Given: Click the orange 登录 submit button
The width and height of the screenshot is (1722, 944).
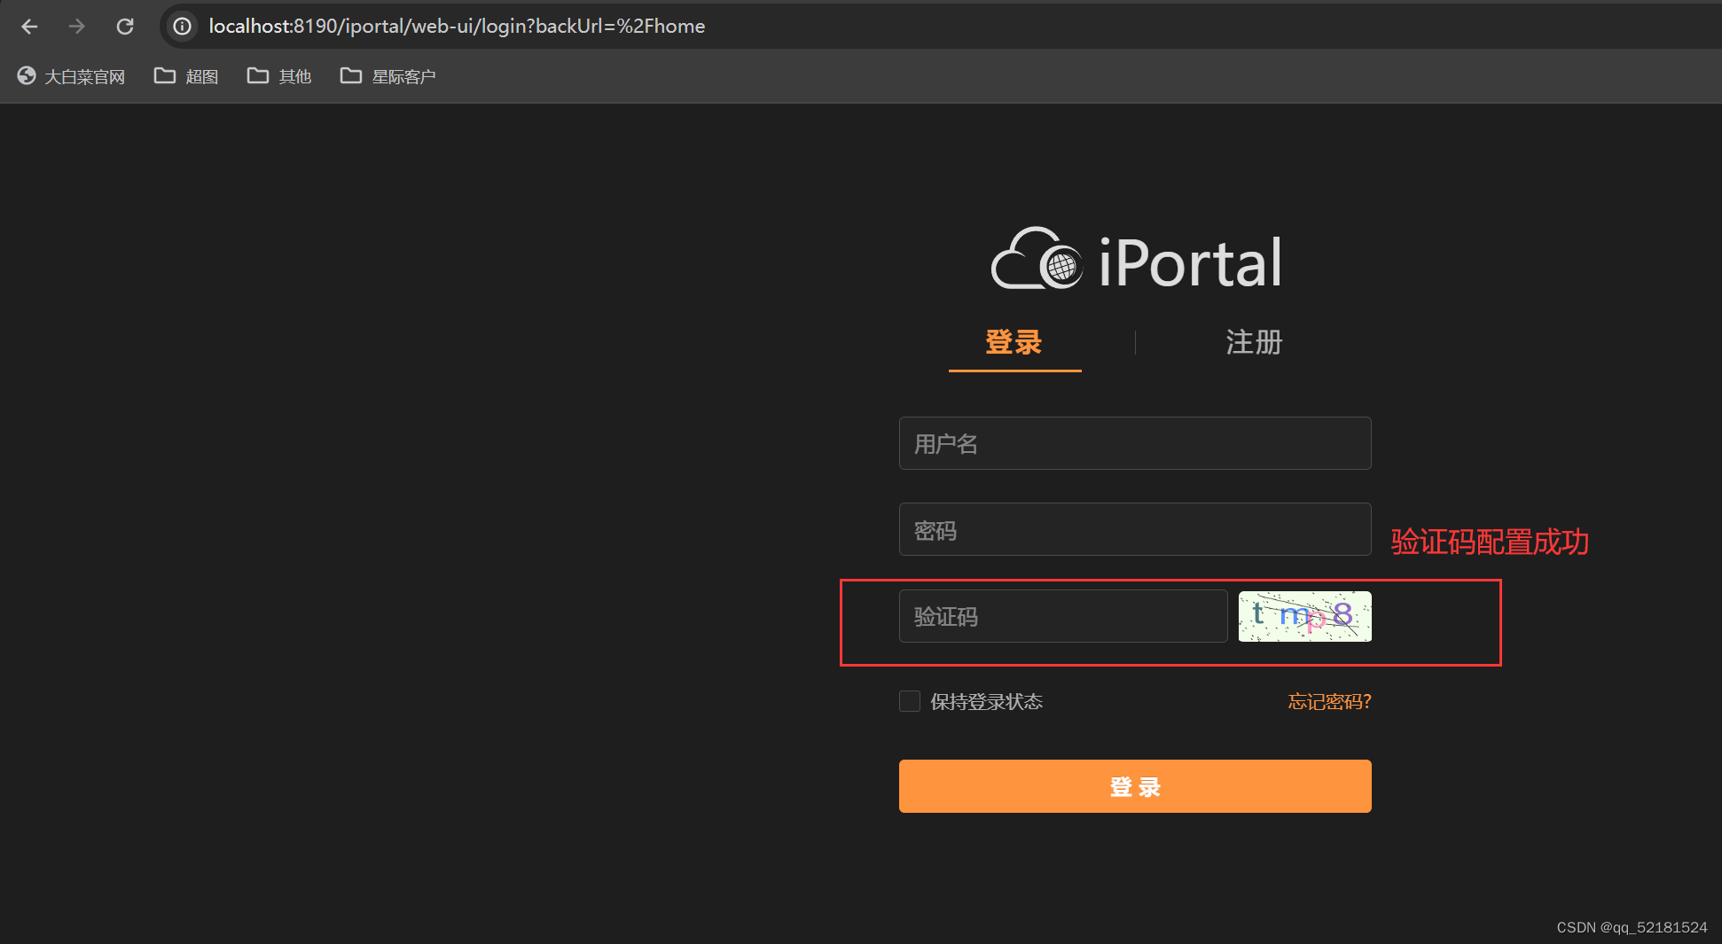Looking at the screenshot, I should point(1134,785).
